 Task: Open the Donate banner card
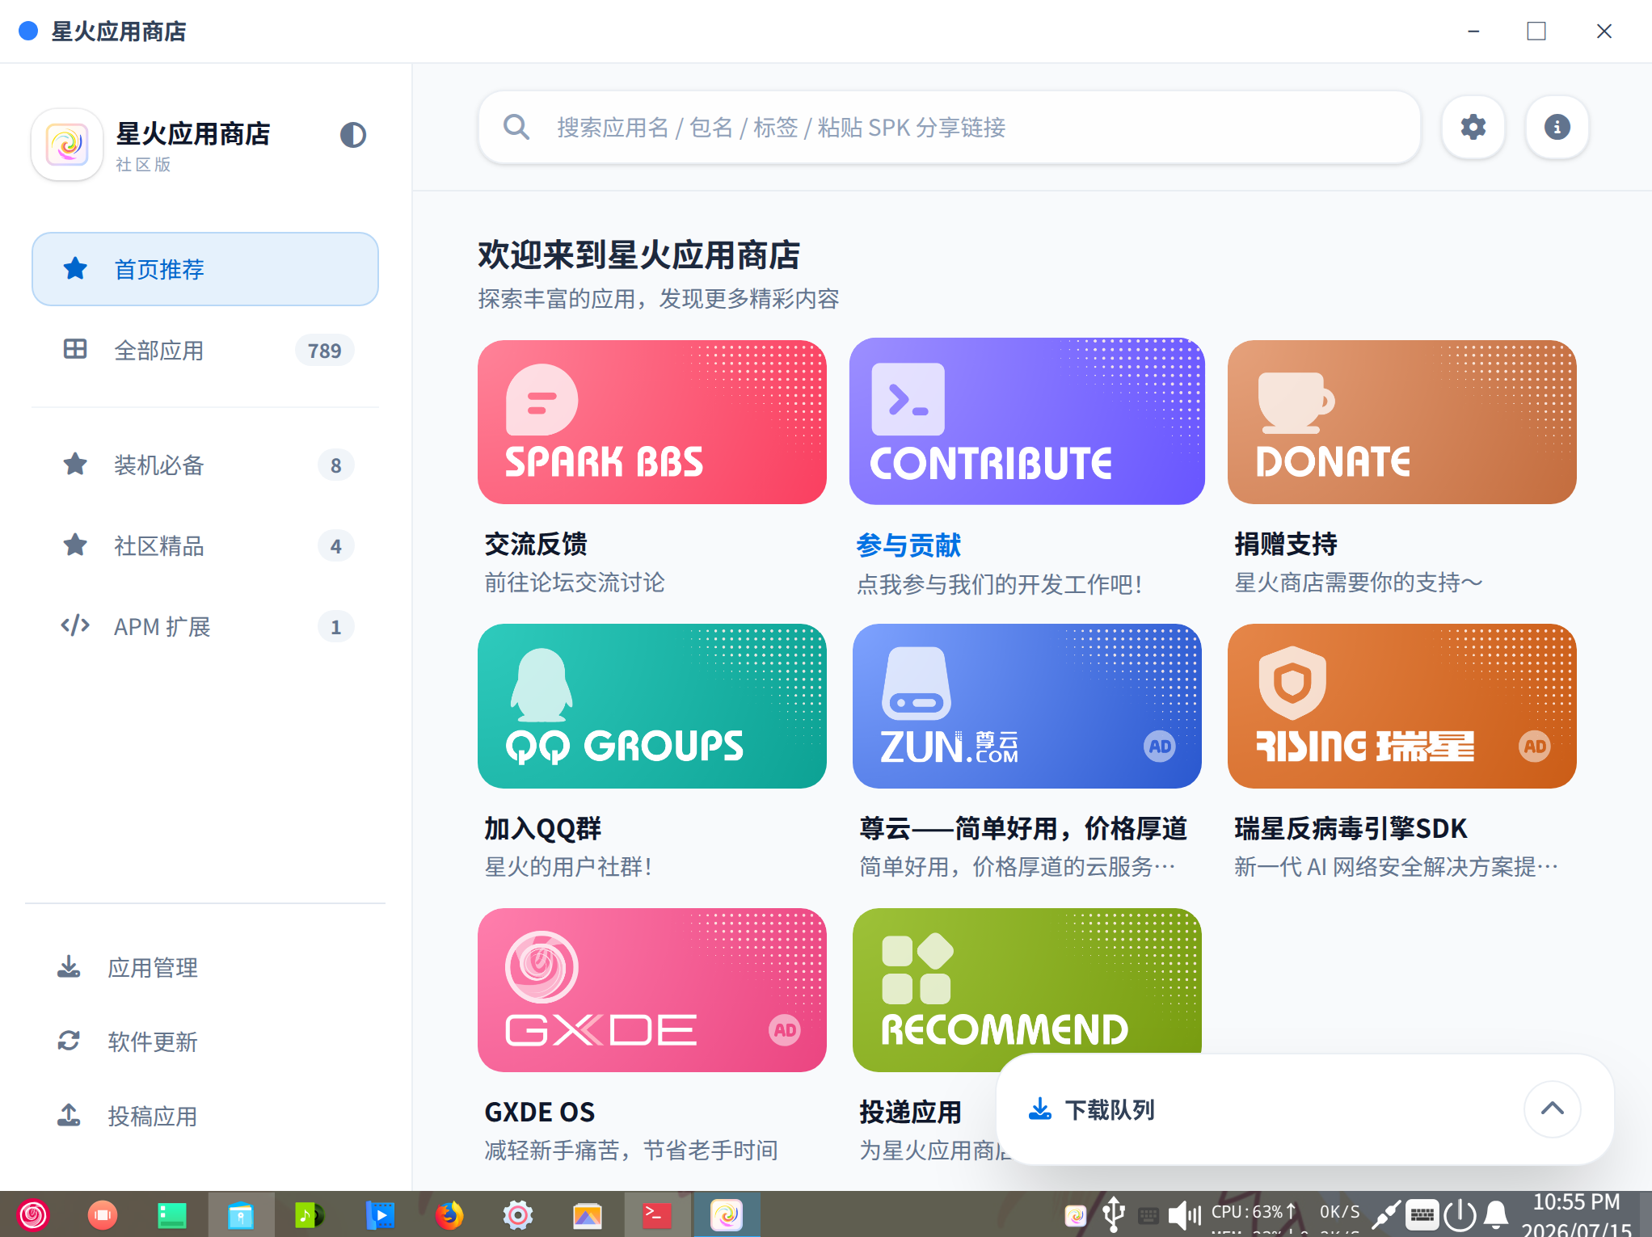click(1401, 422)
